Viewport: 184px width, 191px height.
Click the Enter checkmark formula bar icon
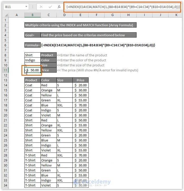(x=50, y=7)
